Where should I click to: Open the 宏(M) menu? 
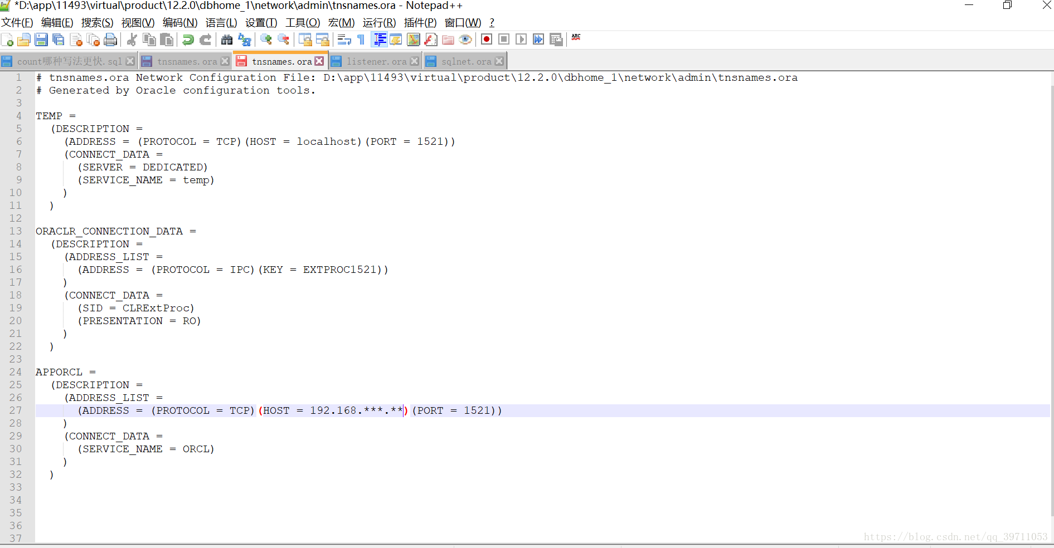coord(342,23)
